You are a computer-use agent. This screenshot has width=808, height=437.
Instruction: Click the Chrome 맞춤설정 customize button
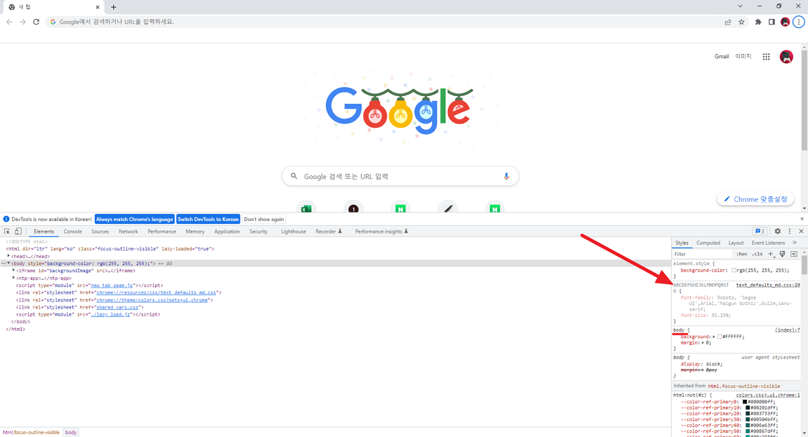(x=755, y=199)
